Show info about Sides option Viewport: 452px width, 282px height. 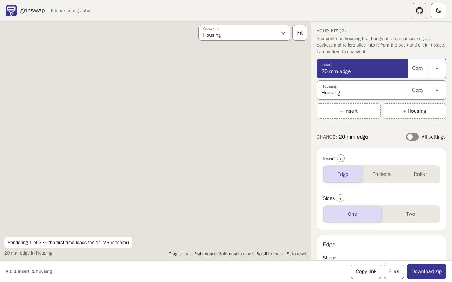tap(340, 198)
